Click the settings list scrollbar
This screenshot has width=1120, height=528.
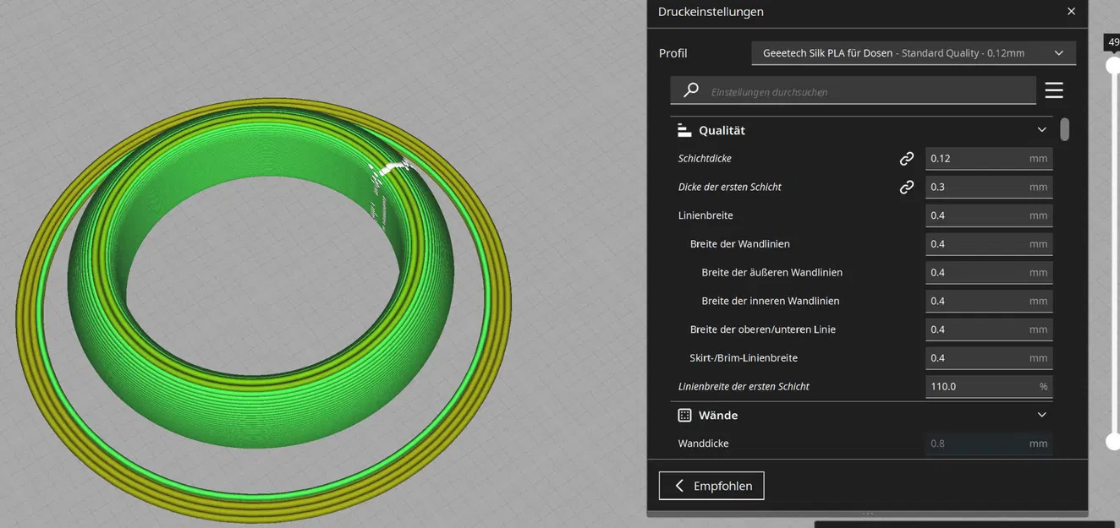[x=1064, y=129]
